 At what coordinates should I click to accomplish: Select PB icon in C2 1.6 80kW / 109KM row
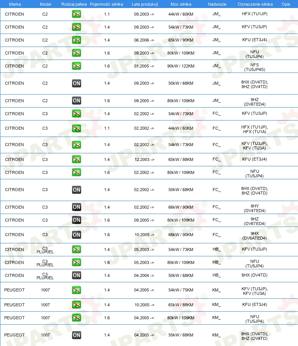click(x=77, y=53)
